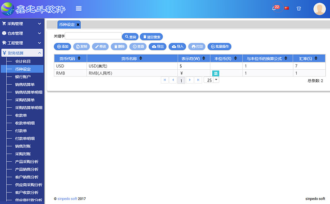Click the 导入 import button

tap(177, 47)
